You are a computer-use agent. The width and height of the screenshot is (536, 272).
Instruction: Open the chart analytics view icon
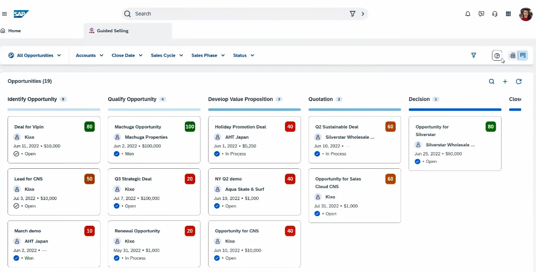(497, 55)
